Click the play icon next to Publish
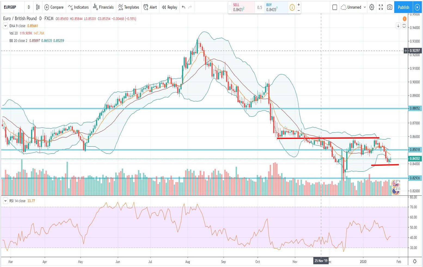 click(x=417, y=7)
